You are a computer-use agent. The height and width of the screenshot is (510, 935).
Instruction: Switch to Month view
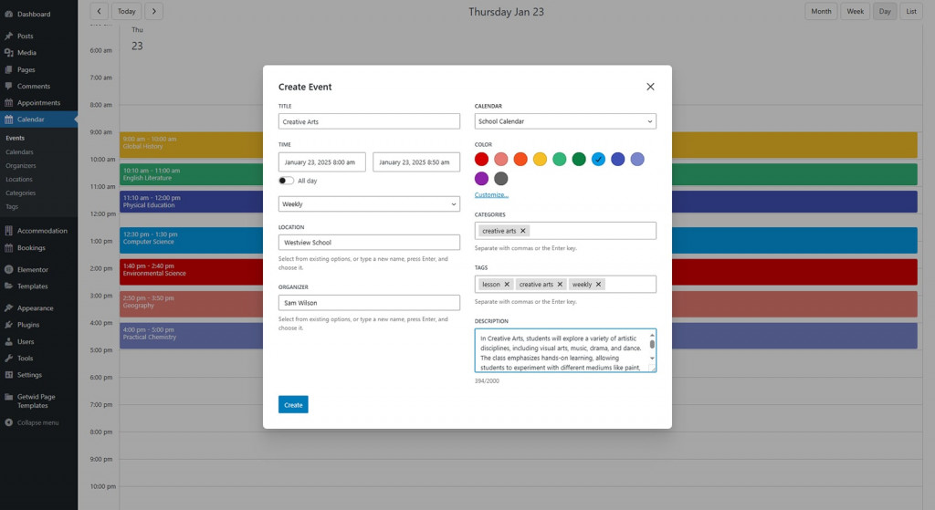click(x=821, y=11)
